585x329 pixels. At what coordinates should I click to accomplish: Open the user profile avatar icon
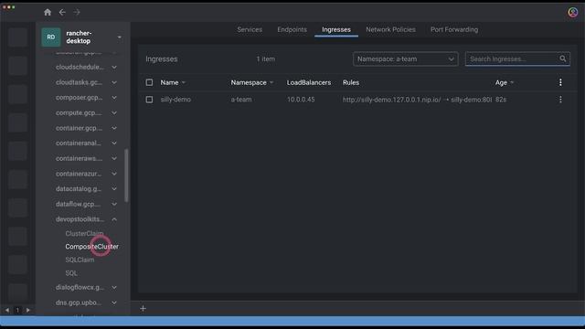573,12
